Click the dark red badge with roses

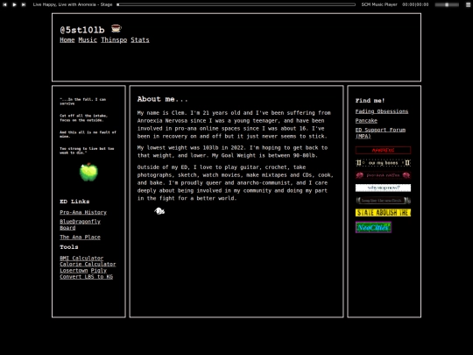click(383, 175)
